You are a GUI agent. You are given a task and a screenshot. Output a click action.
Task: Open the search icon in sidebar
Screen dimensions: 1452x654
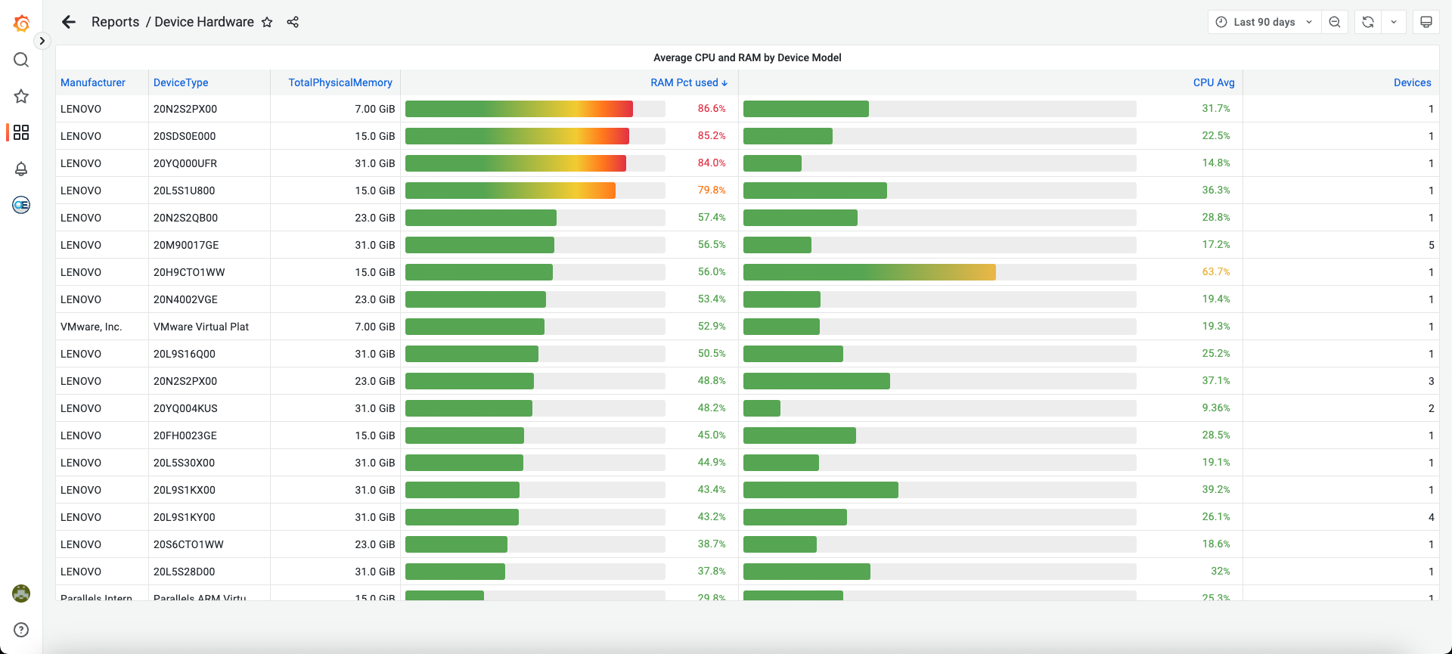pyautogui.click(x=21, y=60)
